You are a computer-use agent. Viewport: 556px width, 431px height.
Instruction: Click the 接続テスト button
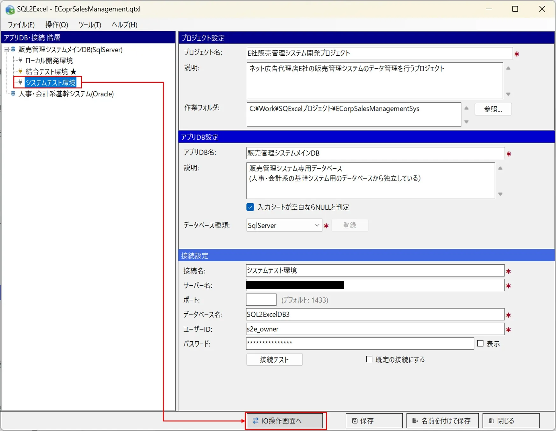click(274, 359)
